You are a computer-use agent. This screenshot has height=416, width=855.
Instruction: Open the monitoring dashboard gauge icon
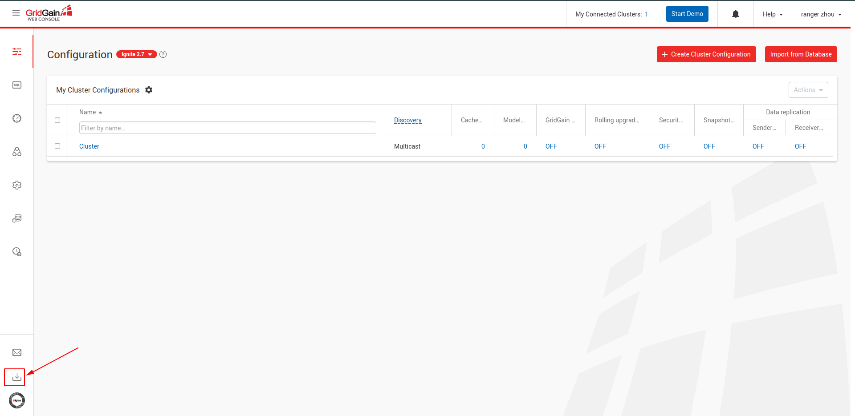point(17,118)
